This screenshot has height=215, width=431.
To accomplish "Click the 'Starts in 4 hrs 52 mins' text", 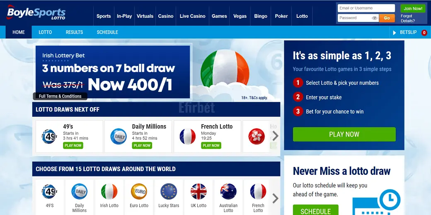I will point(145,136).
